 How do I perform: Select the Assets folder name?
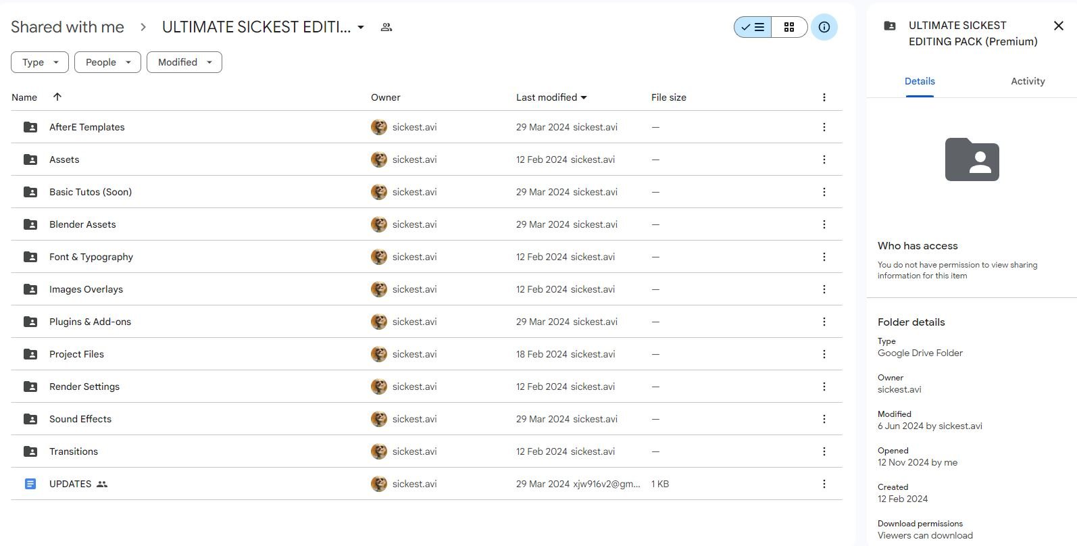pyautogui.click(x=64, y=159)
